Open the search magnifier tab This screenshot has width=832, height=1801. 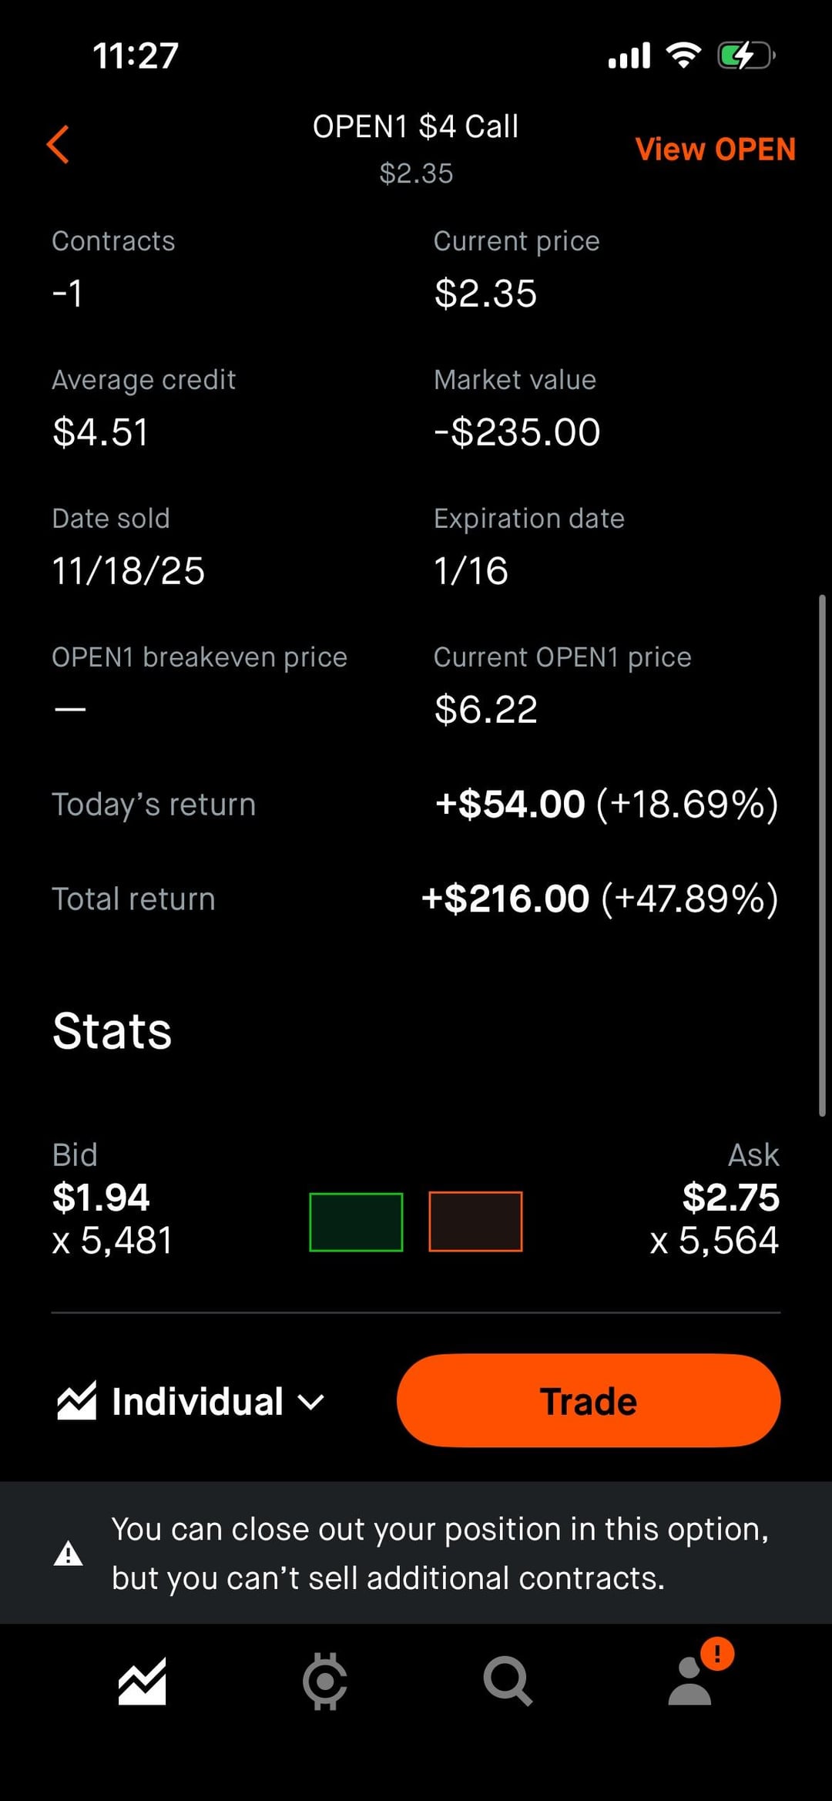point(507,1681)
